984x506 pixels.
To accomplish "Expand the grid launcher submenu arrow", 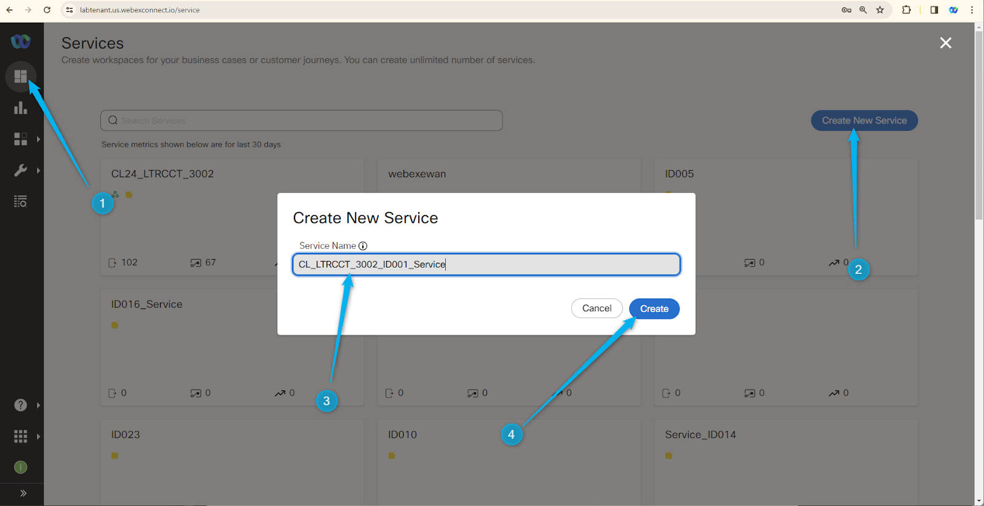I will click(39, 437).
